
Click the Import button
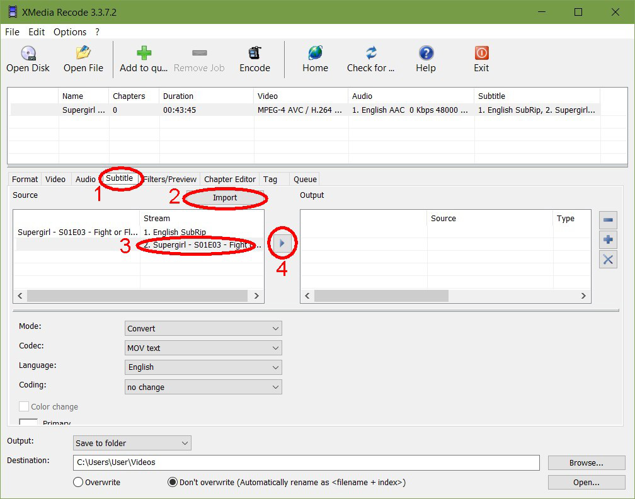225,198
